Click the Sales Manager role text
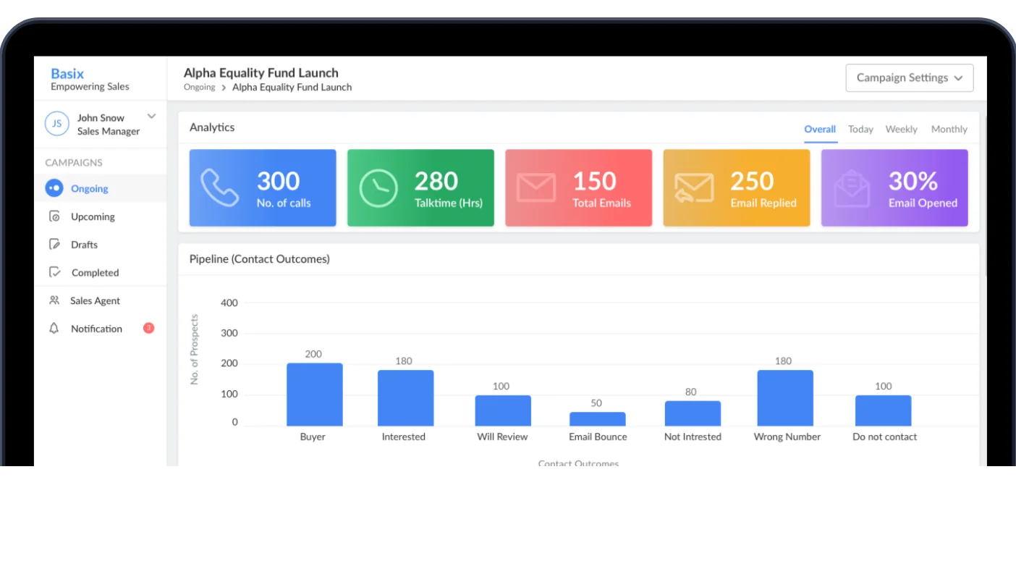 click(x=109, y=132)
